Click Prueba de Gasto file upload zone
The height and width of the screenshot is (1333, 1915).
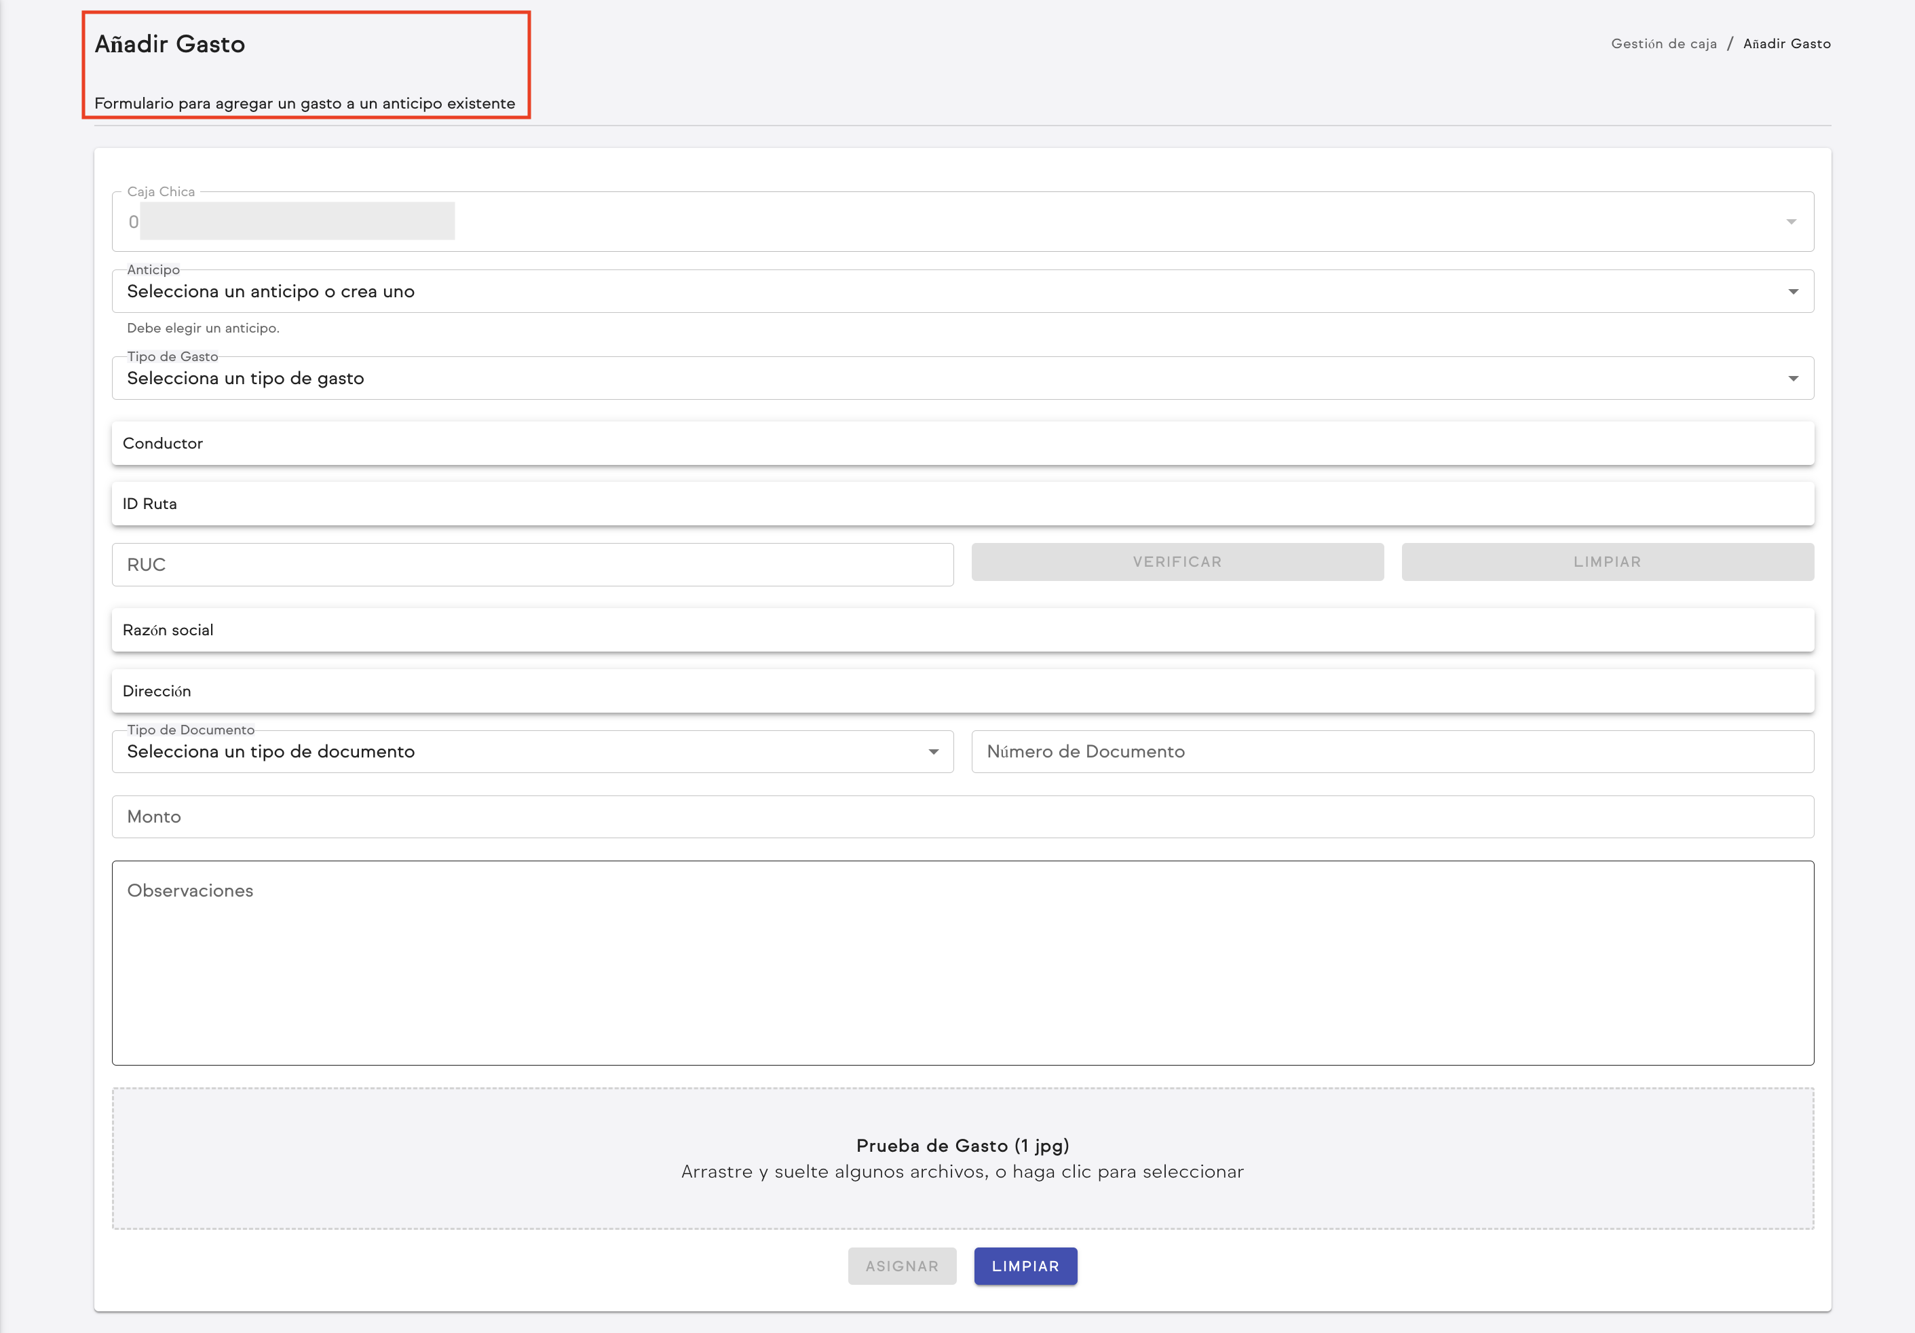pos(962,1158)
